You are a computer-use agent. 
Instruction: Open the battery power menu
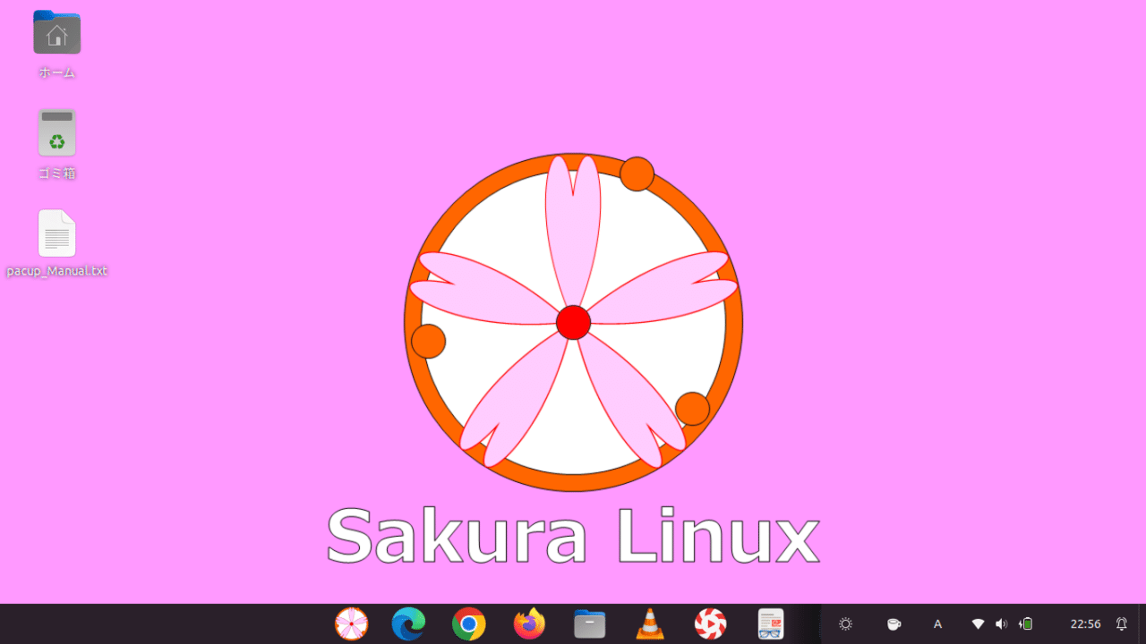click(1026, 623)
